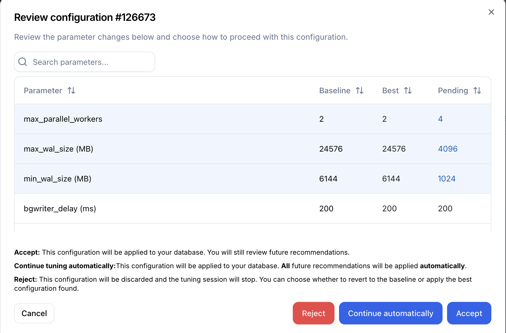The image size is (506, 333).
Task: Click the Best value 24576 for max_wal_size
Action: click(x=394, y=149)
